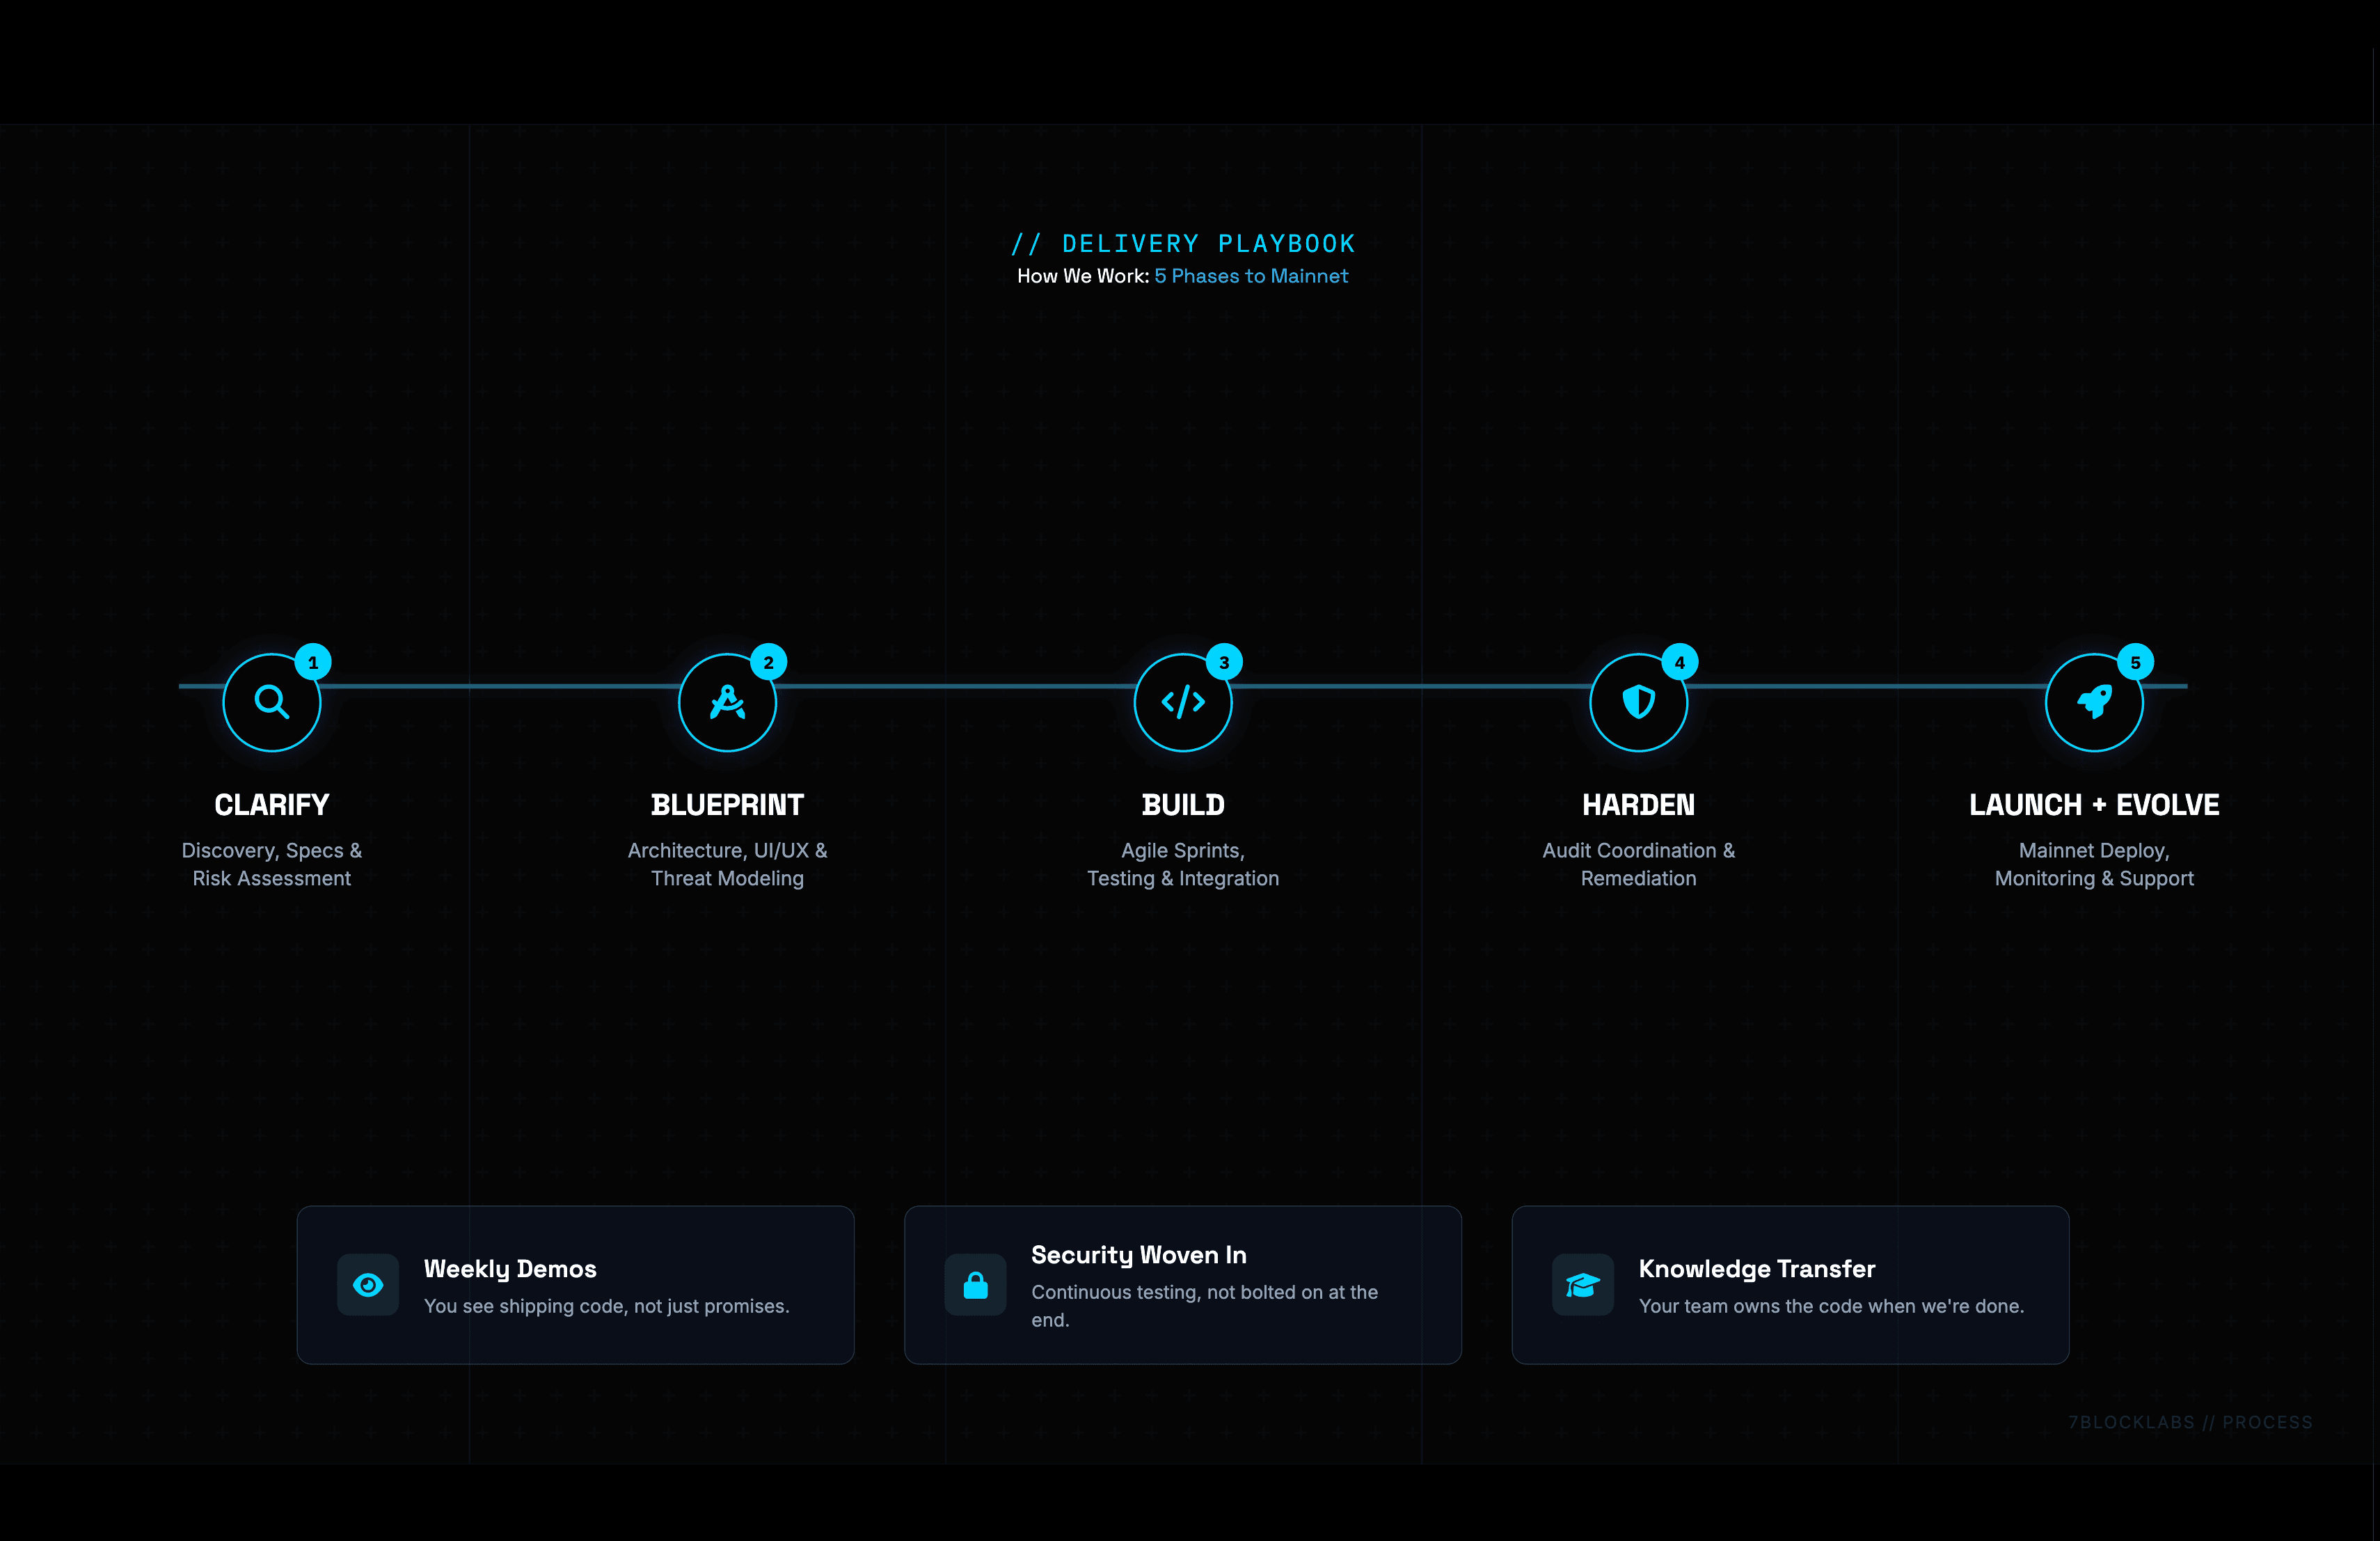Click the shield Harden phase icon
This screenshot has height=1541, width=2380.
(1638, 702)
